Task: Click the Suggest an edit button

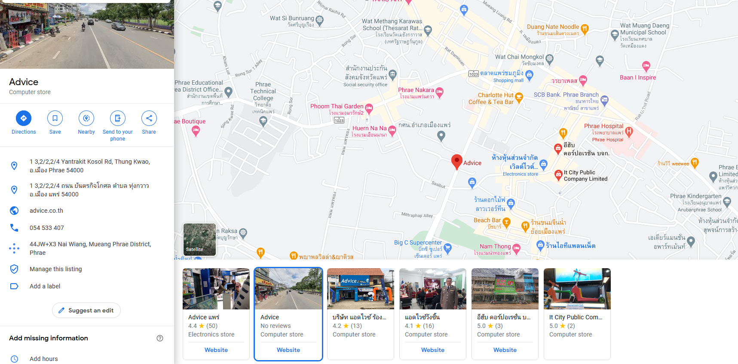Action: pyautogui.click(x=86, y=310)
